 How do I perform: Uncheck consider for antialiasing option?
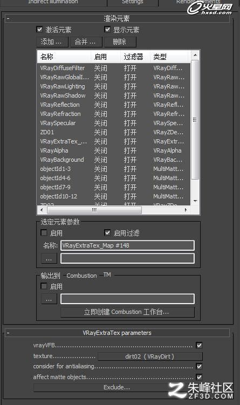pyautogui.click(x=199, y=366)
